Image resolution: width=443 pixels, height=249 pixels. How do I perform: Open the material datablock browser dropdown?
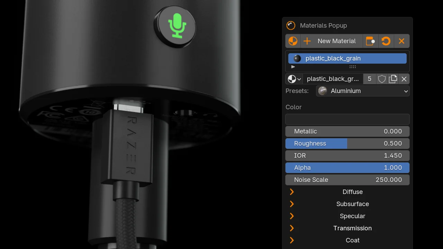(294, 79)
